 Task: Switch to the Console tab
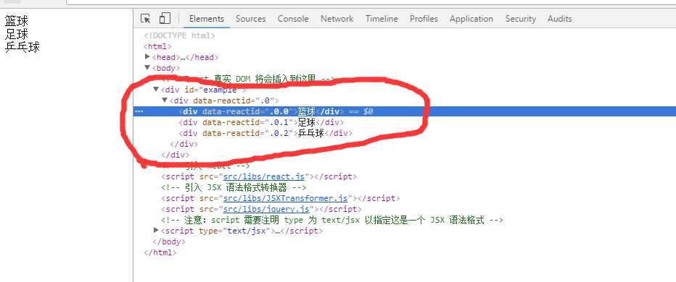293,19
